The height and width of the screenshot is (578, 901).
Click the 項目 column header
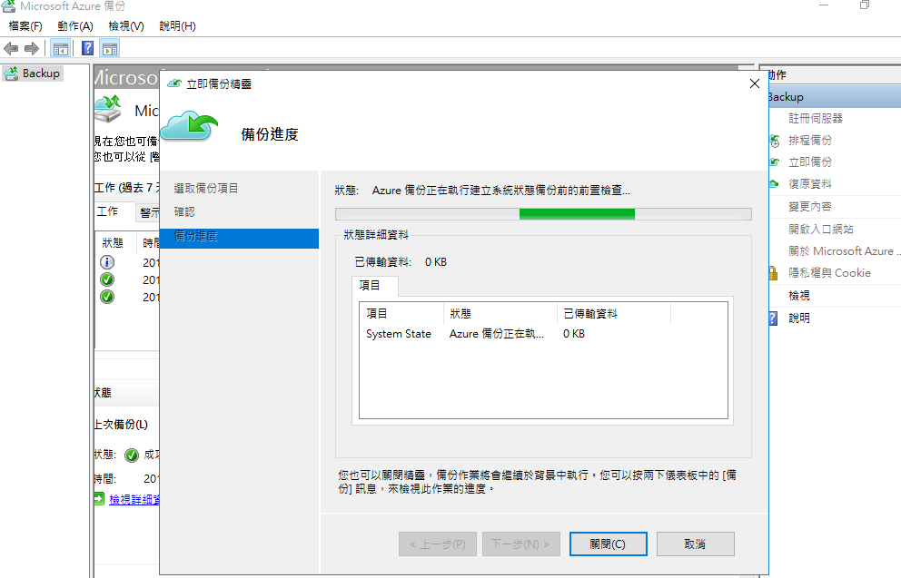401,314
